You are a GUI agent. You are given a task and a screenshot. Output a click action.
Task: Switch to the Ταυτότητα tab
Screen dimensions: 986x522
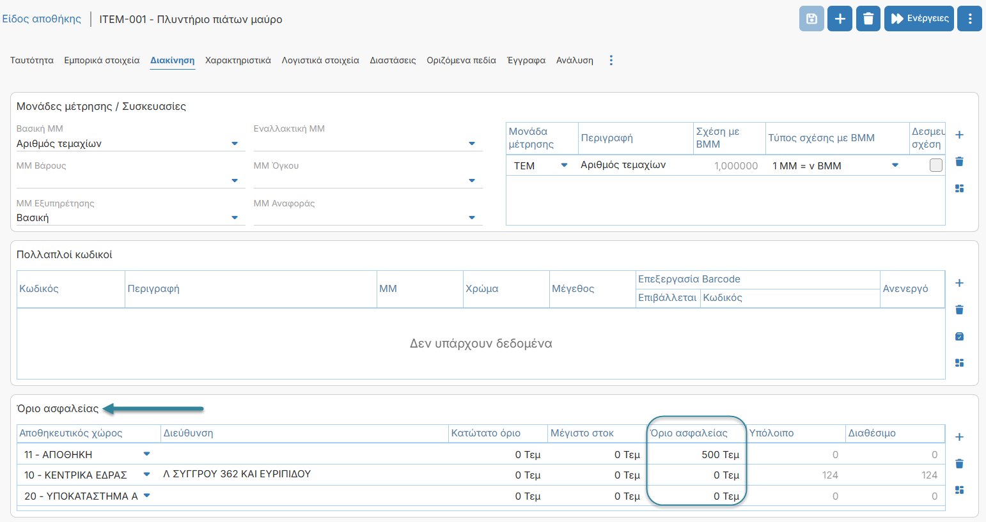tap(32, 60)
